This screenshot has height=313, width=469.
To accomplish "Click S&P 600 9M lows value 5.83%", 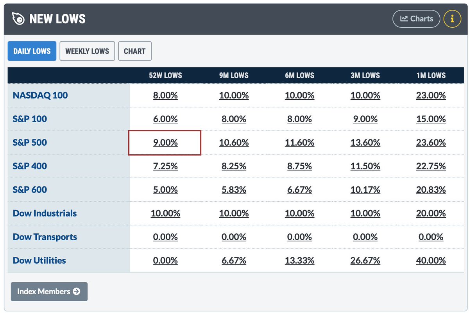I will [x=234, y=190].
